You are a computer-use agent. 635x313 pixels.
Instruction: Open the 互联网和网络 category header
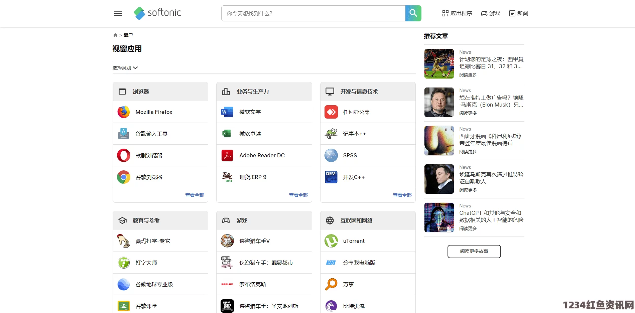368,220
